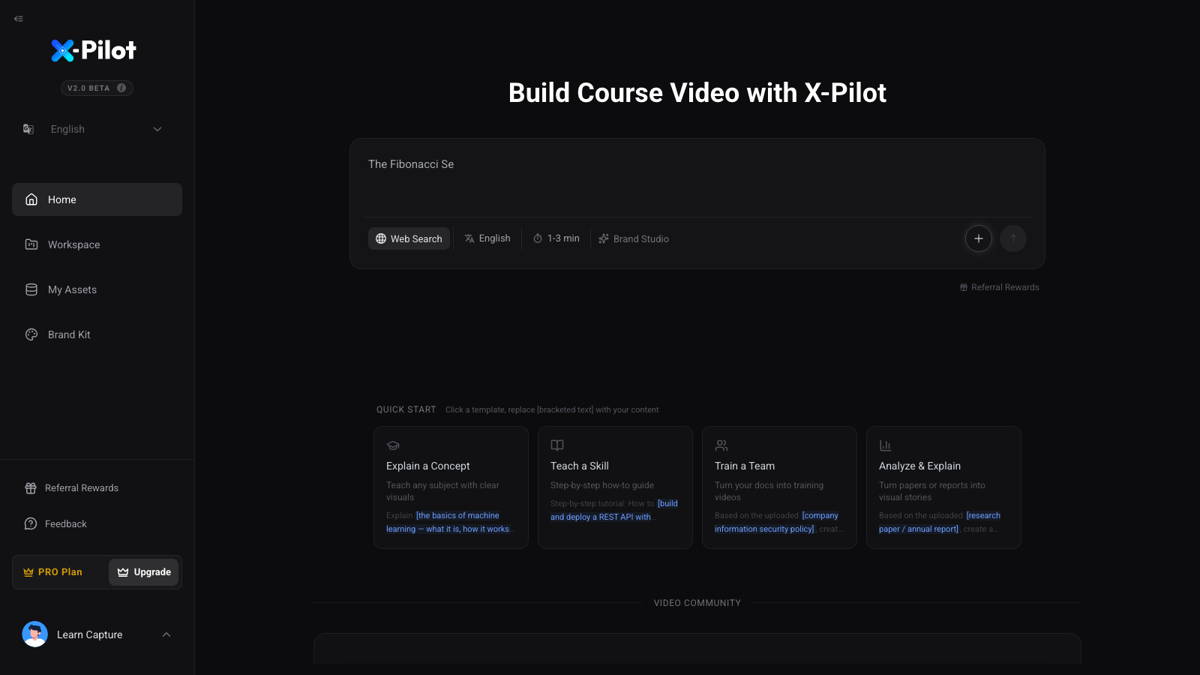1200x675 pixels.
Task: Select the Train a Team template
Action: click(779, 487)
